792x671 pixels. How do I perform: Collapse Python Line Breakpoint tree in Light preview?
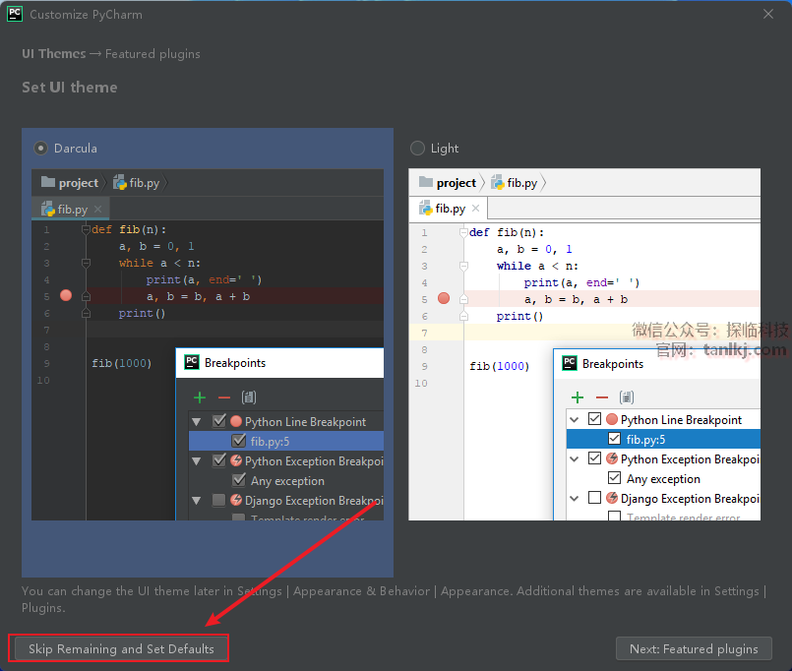(576, 419)
